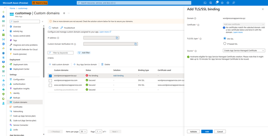Uncheck wordpressonappservice.xyz row checkbox
Viewport: 268px width, 136px height.
(50, 76)
